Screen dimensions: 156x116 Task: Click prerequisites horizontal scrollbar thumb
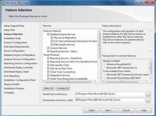(x=122, y=81)
